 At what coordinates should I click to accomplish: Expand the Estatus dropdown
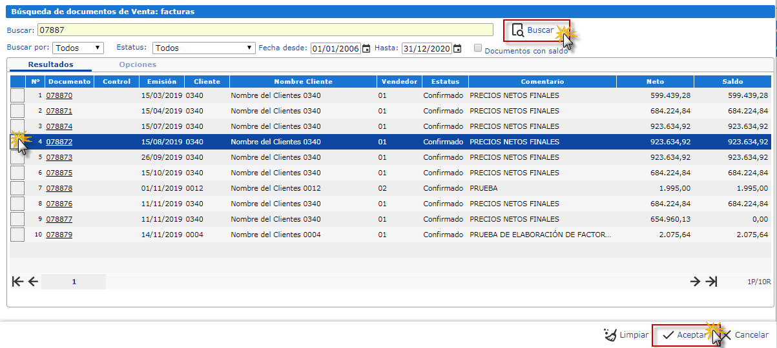(204, 48)
